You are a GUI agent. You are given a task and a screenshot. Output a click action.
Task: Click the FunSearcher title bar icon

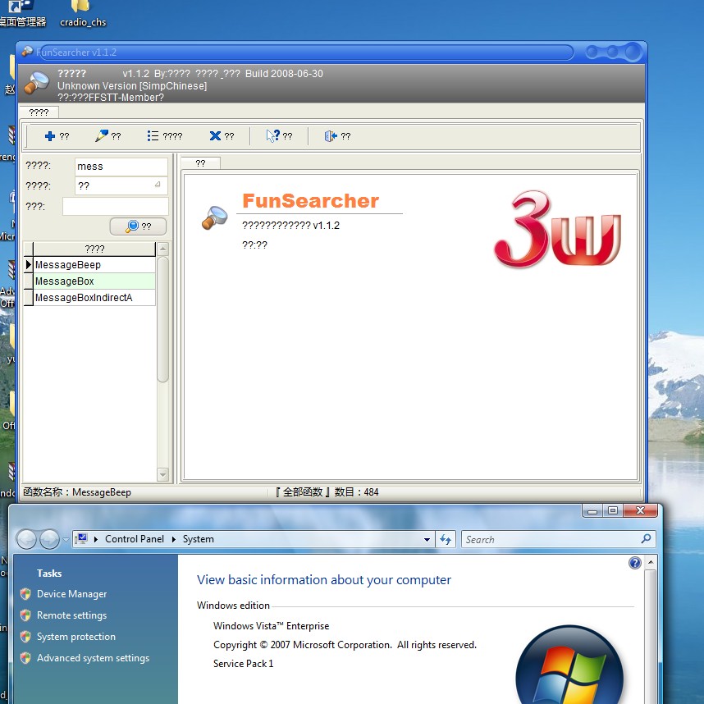pos(27,52)
